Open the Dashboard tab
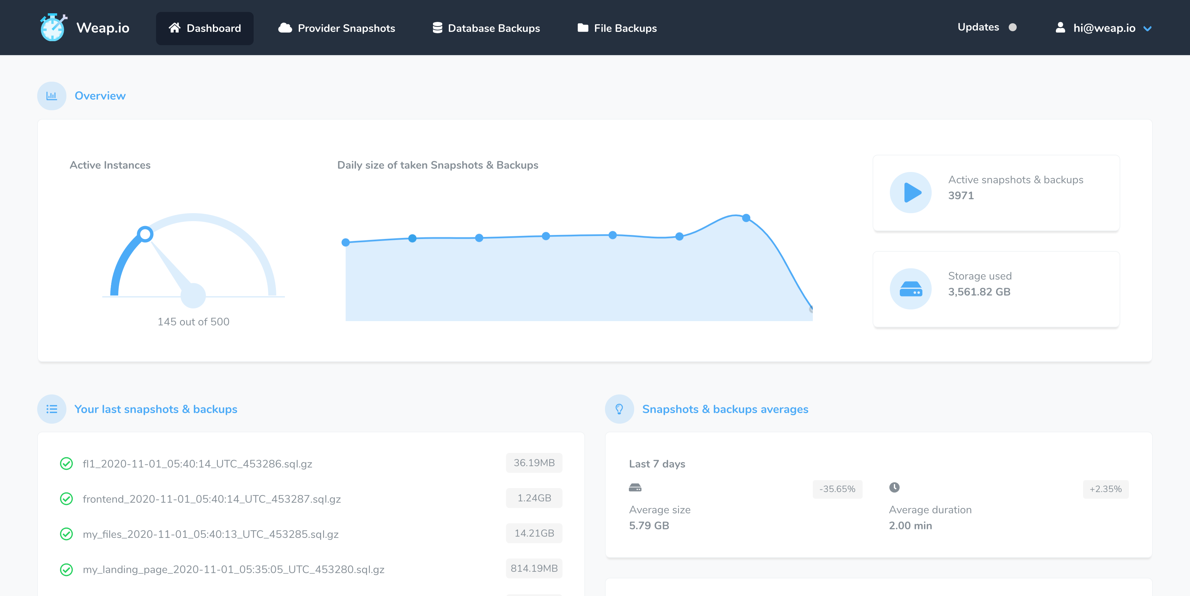This screenshot has width=1190, height=596. point(205,28)
